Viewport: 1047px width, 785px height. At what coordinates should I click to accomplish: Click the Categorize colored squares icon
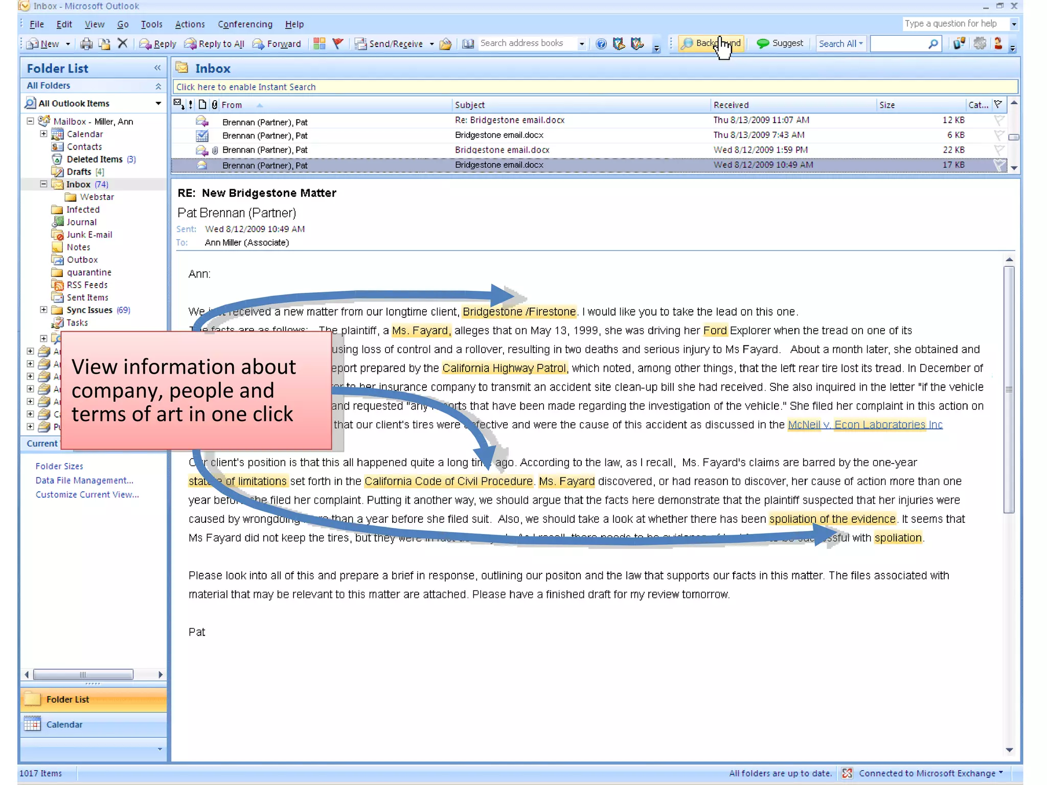point(320,43)
